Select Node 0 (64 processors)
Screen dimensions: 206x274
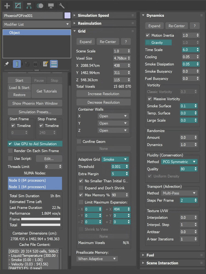[x=35, y=180]
